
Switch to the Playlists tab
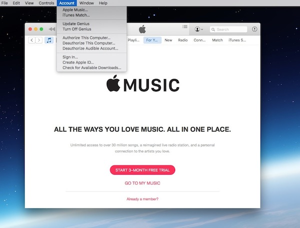coord(133,40)
